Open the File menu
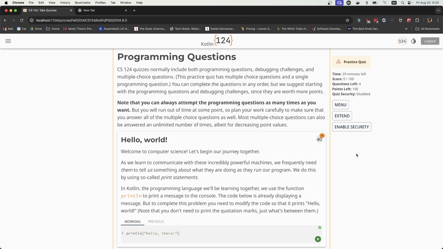This screenshot has width=443, height=249. click(x=31, y=3)
